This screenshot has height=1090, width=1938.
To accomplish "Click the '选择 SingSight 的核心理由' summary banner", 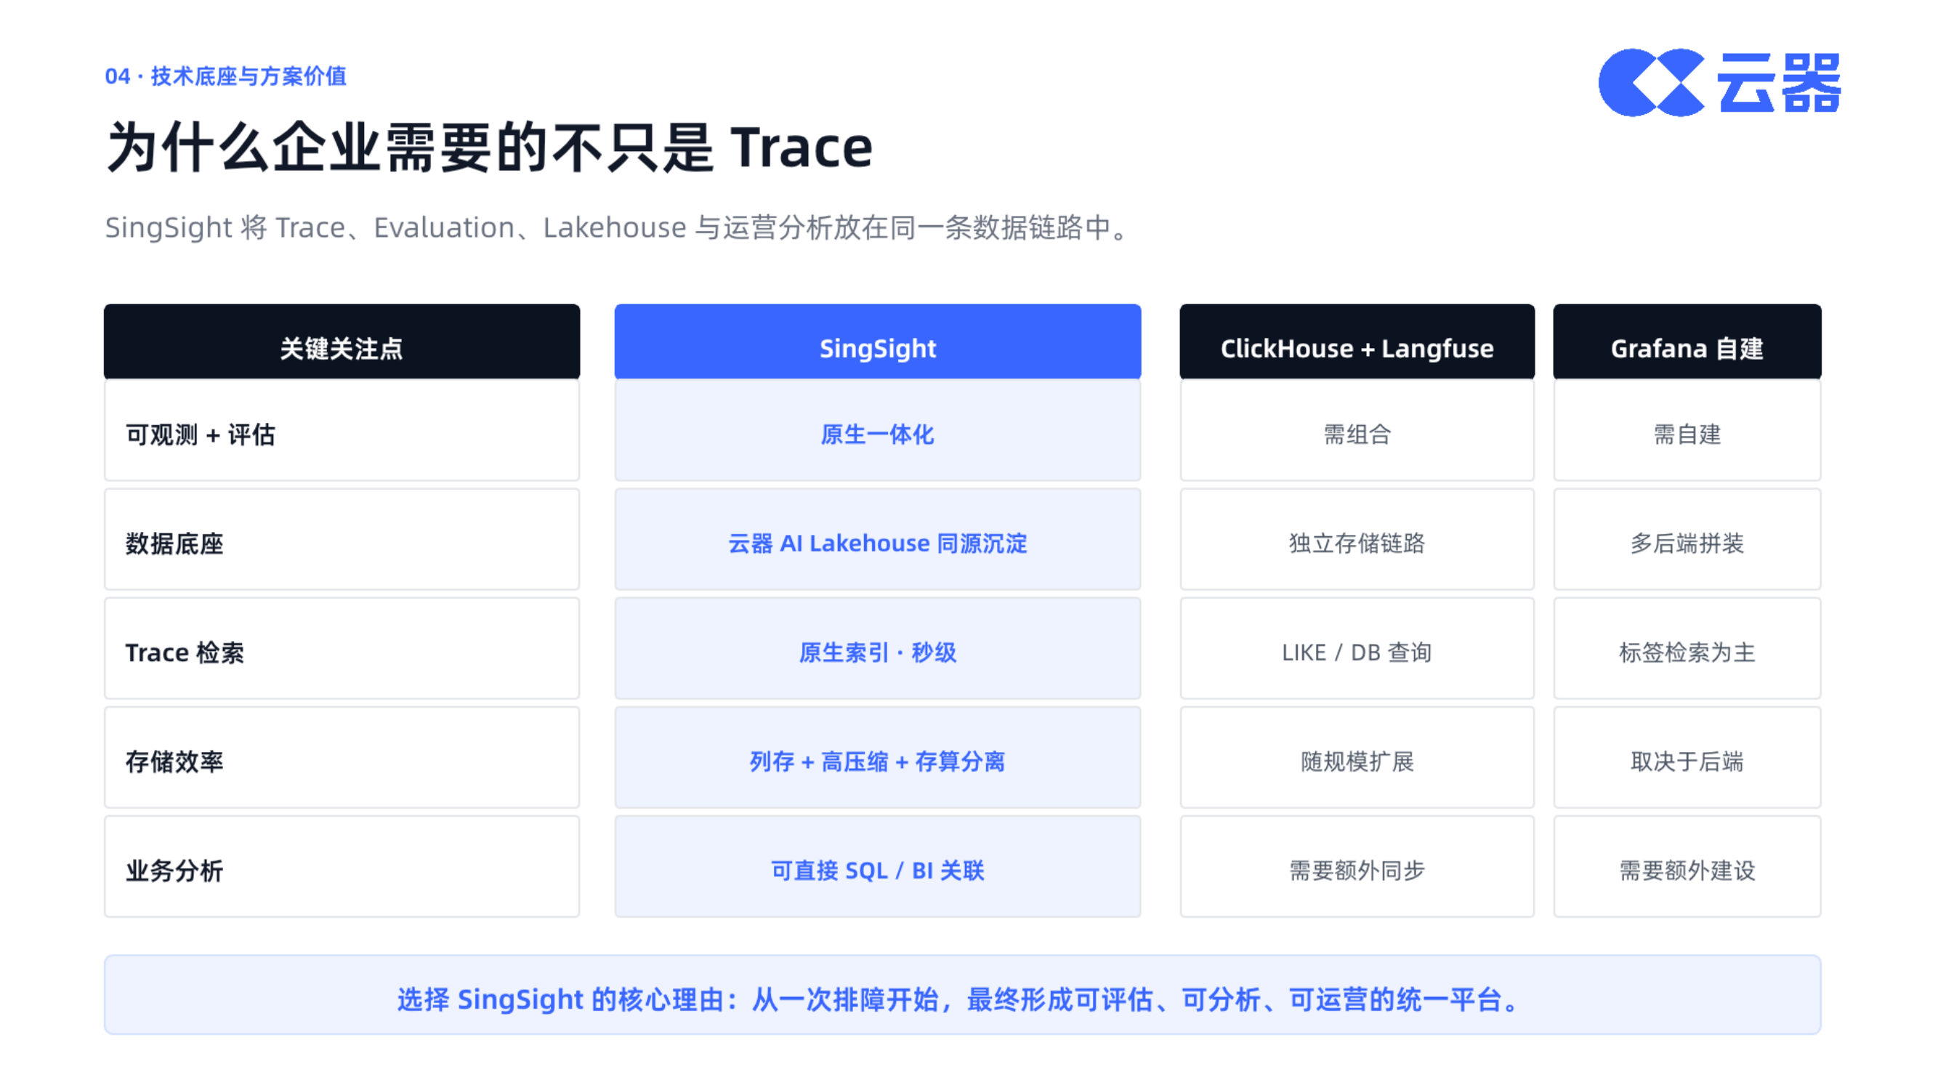I will (x=962, y=995).
